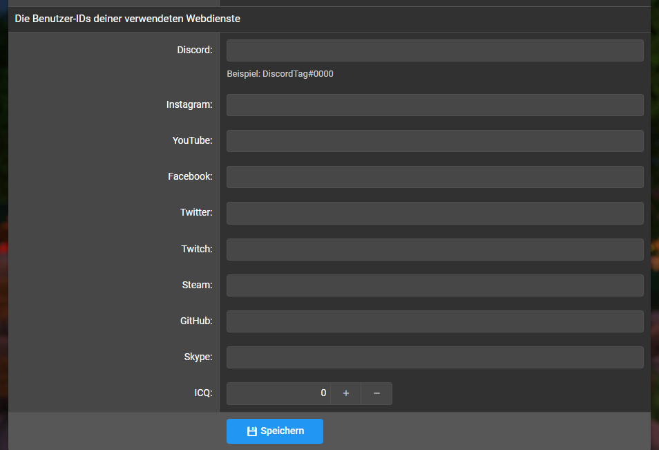Viewport: 659px width, 450px height.
Task: Click the Discord username input field
Action: click(434, 50)
